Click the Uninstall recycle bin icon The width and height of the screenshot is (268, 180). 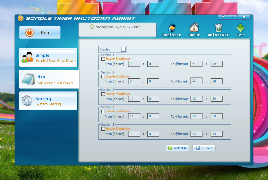(218, 28)
